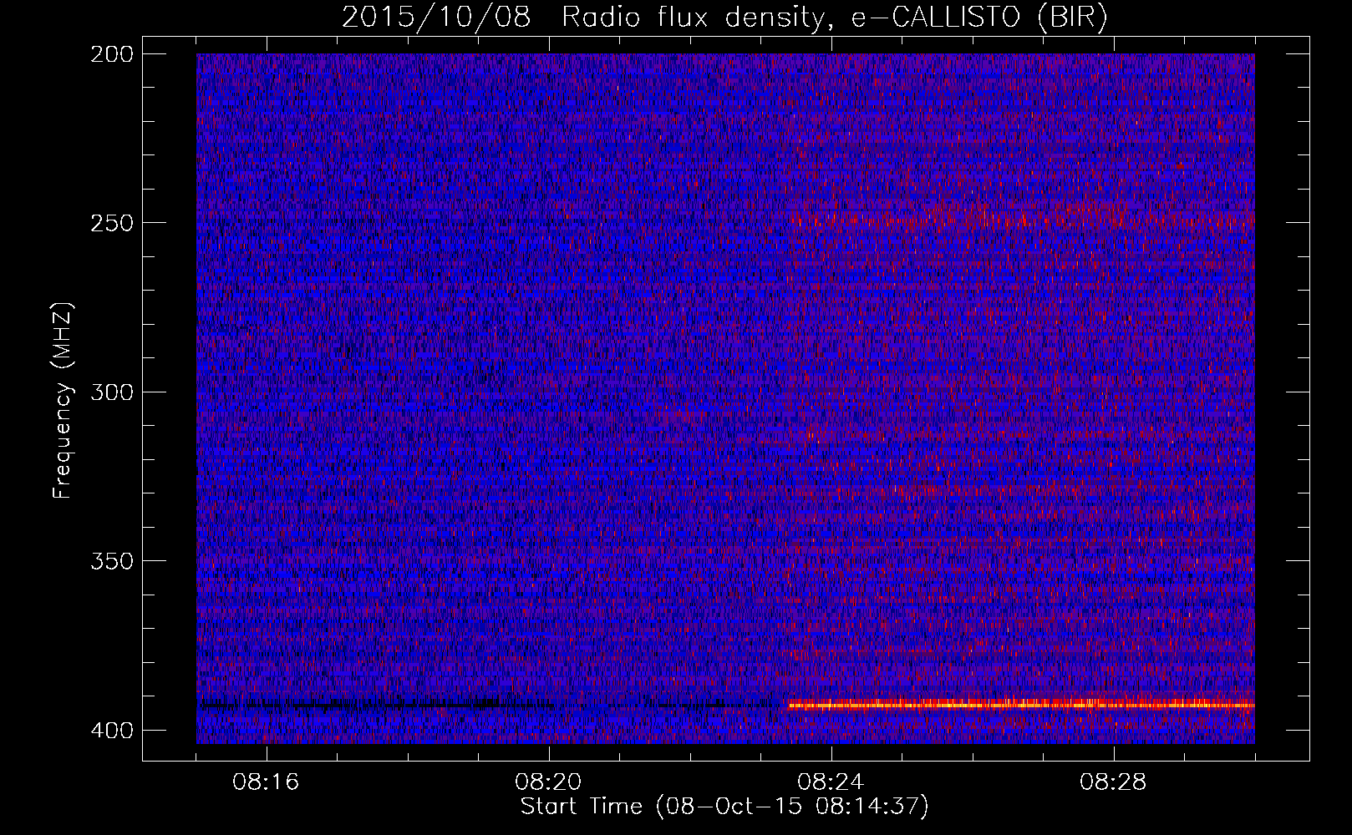Select the 300 frequency tick label
The width and height of the screenshot is (1352, 835).
tap(111, 392)
